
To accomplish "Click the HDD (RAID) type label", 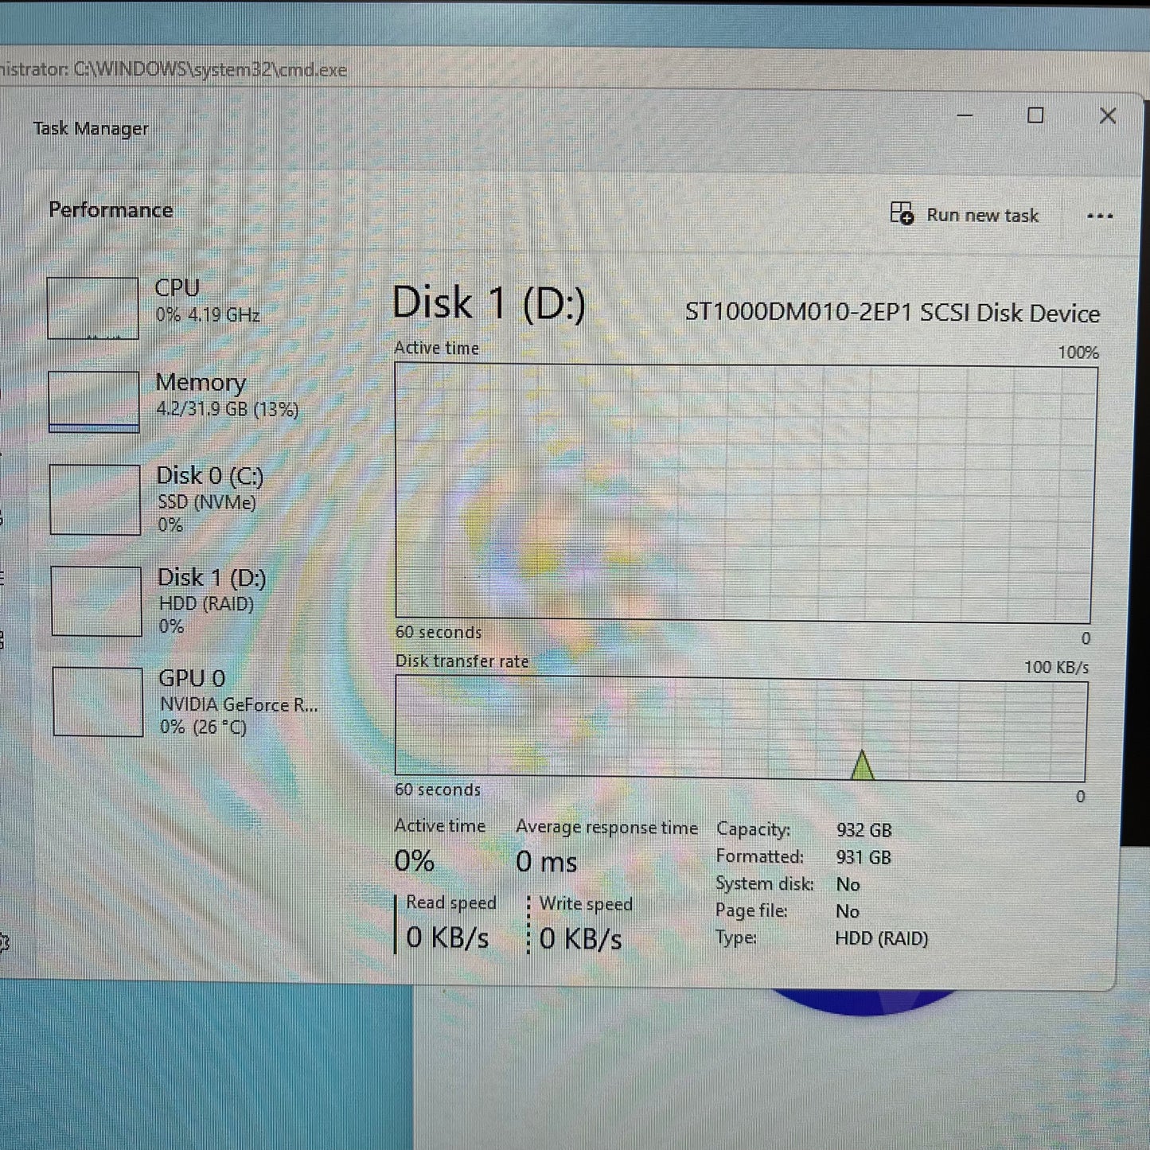I will (x=880, y=939).
